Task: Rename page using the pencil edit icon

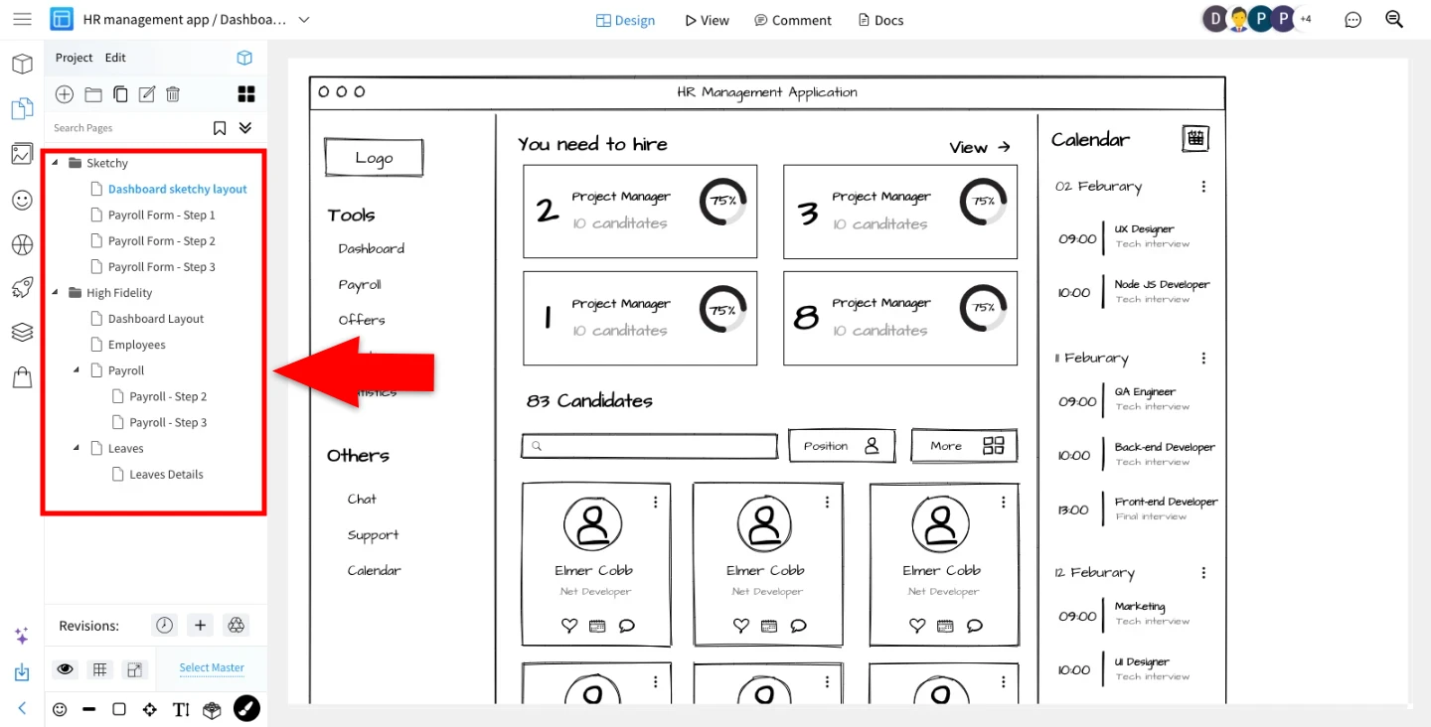Action: 147,94
